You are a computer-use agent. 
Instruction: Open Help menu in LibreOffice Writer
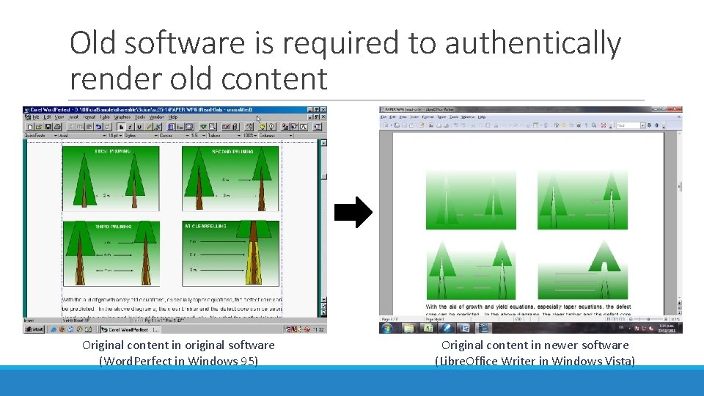(482, 117)
